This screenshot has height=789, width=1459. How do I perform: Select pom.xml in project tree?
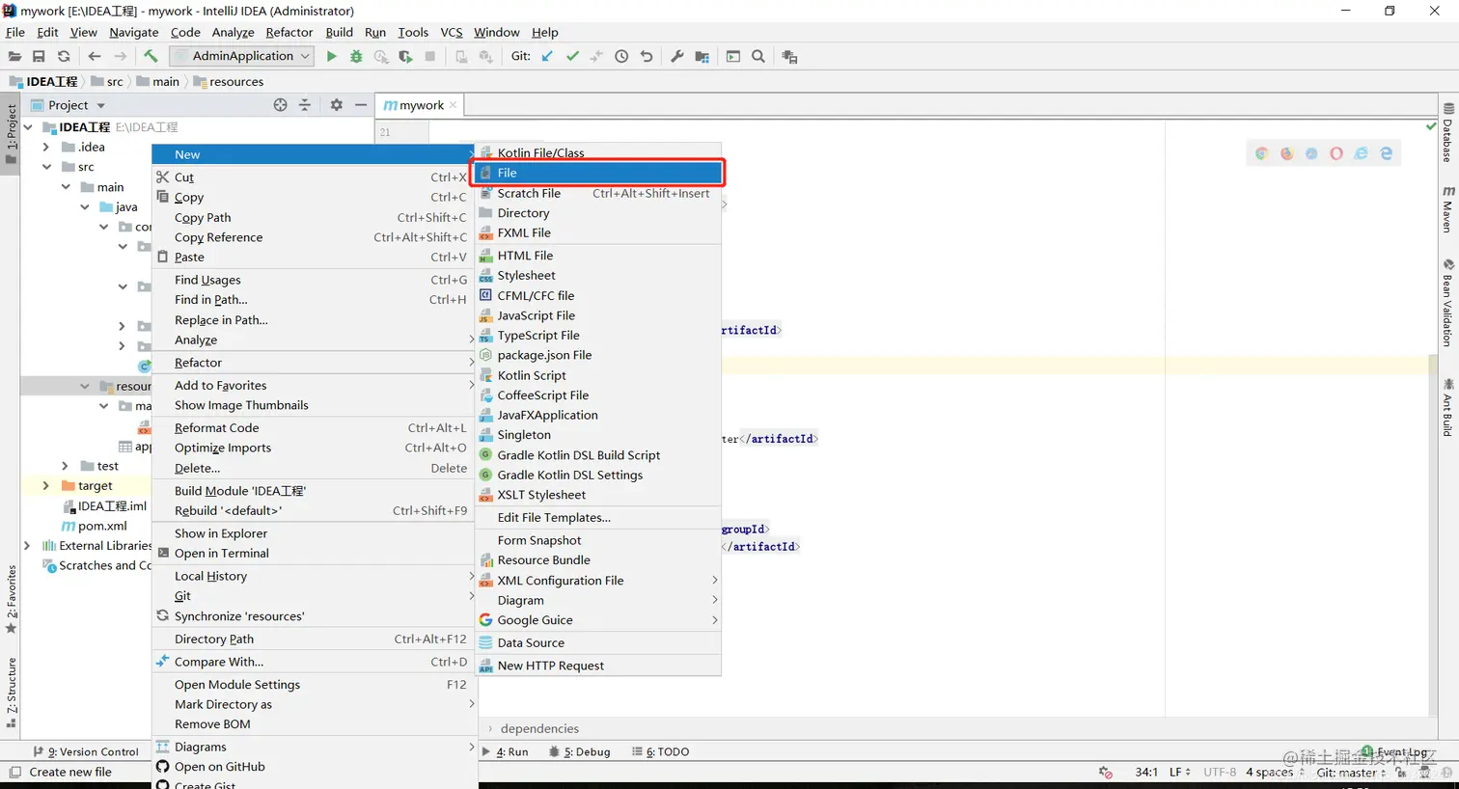click(102, 527)
